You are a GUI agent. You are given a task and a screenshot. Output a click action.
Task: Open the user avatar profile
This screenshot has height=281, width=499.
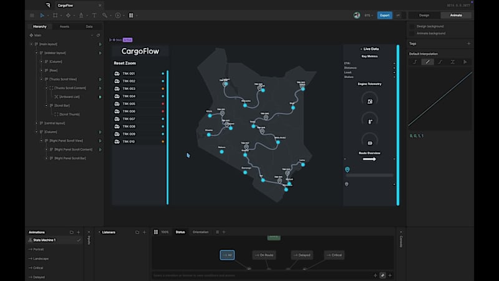click(357, 15)
